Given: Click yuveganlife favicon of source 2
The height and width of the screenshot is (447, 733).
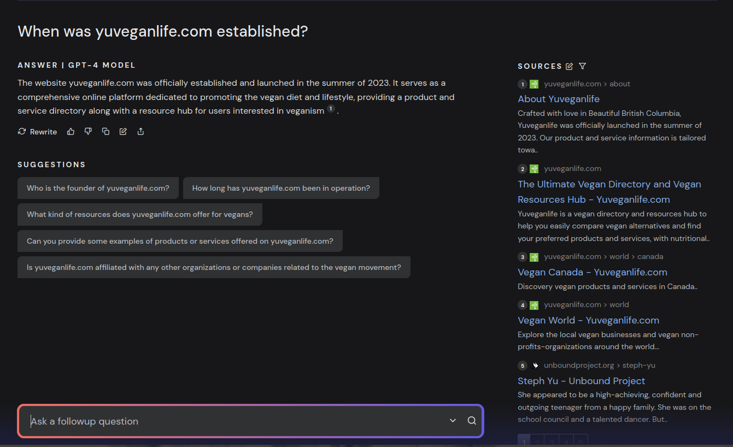Looking at the screenshot, I should (534, 169).
